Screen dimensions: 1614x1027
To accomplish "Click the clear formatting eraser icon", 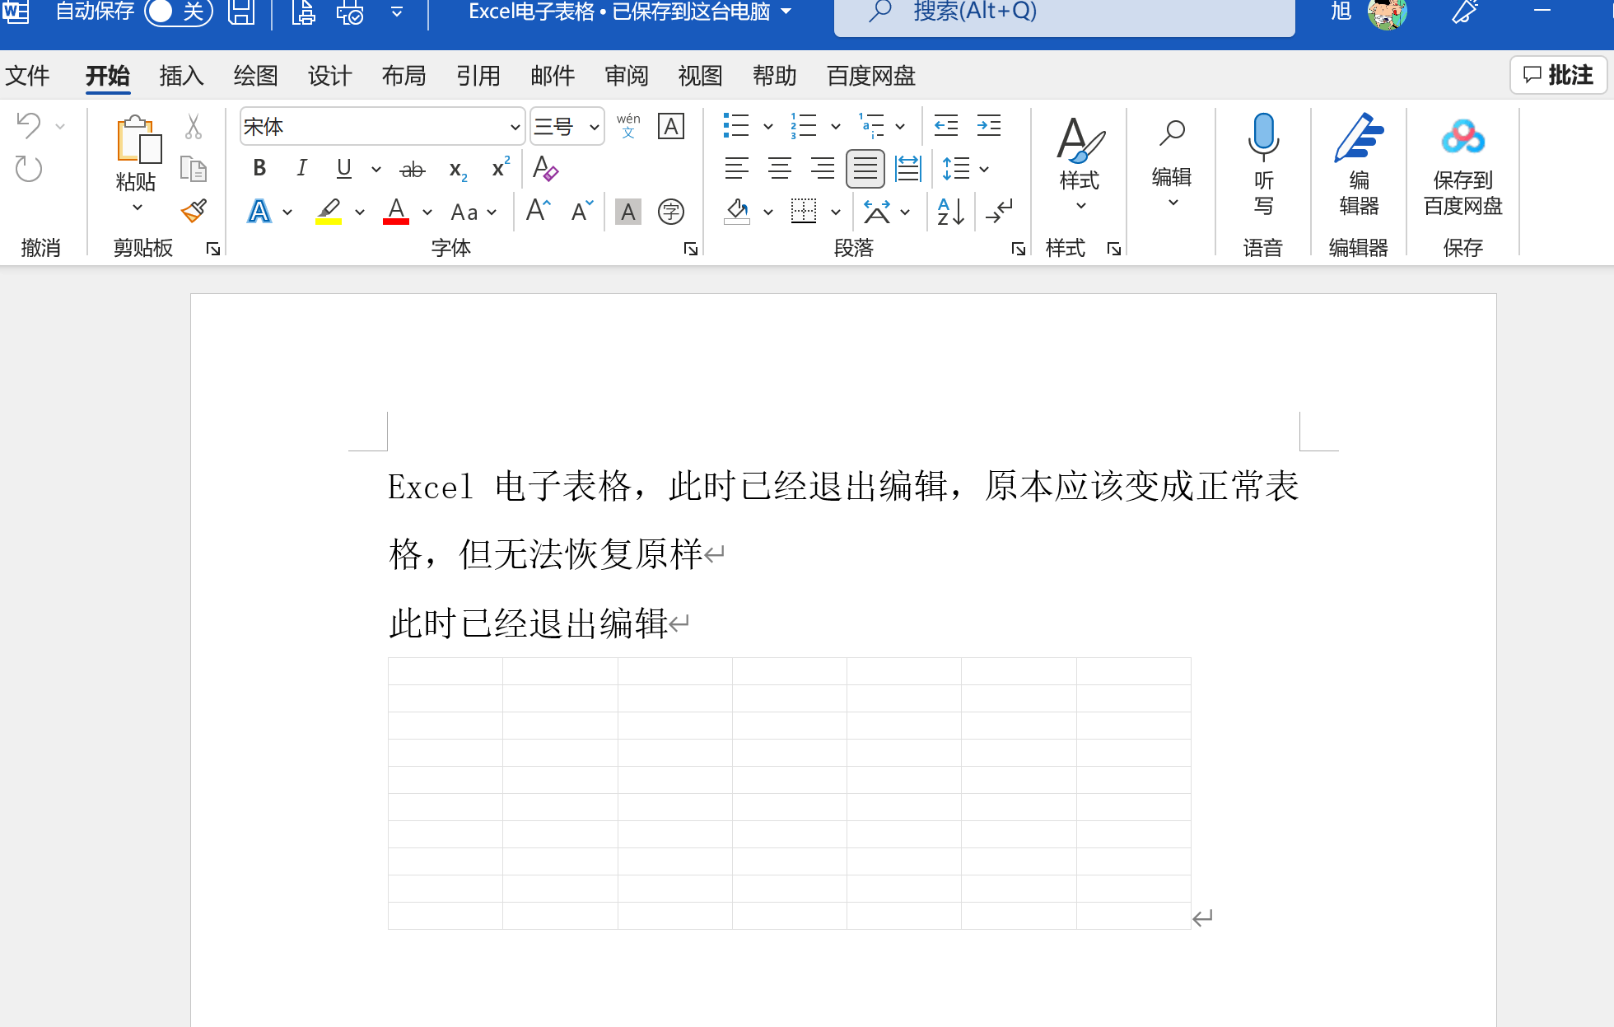I will (x=545, y=169).
